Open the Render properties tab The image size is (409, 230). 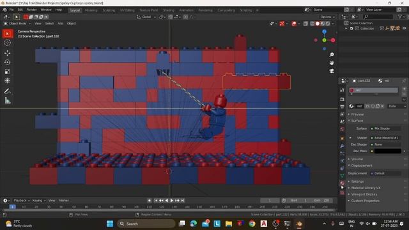coord(342,100)
